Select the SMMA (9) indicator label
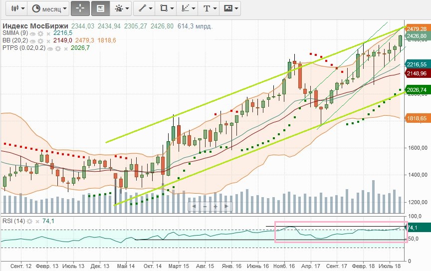431x271 pixels. pos(15,33)
